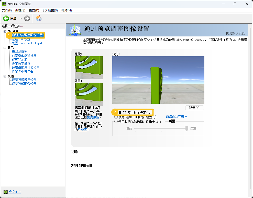253x198 pixels.
Task: Click the 暂停(P) button
Action: (x=194, y=108)
